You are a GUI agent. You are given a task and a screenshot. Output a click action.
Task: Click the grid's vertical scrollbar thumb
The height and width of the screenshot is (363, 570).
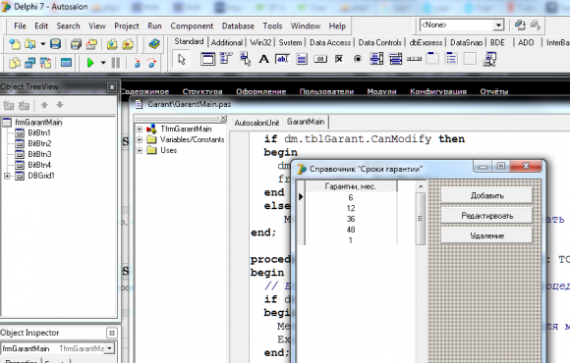(x=421, y=219)
